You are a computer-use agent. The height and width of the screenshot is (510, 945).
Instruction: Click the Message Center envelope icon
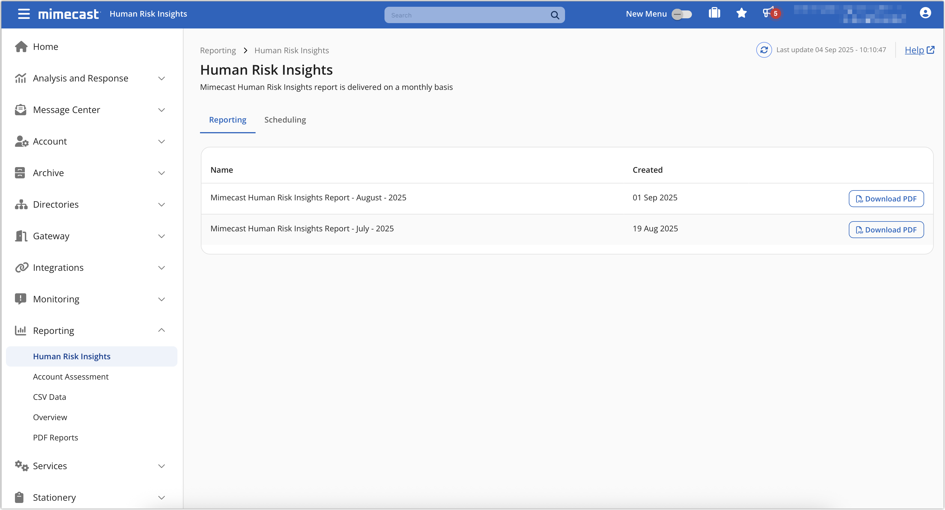(21, 110)
